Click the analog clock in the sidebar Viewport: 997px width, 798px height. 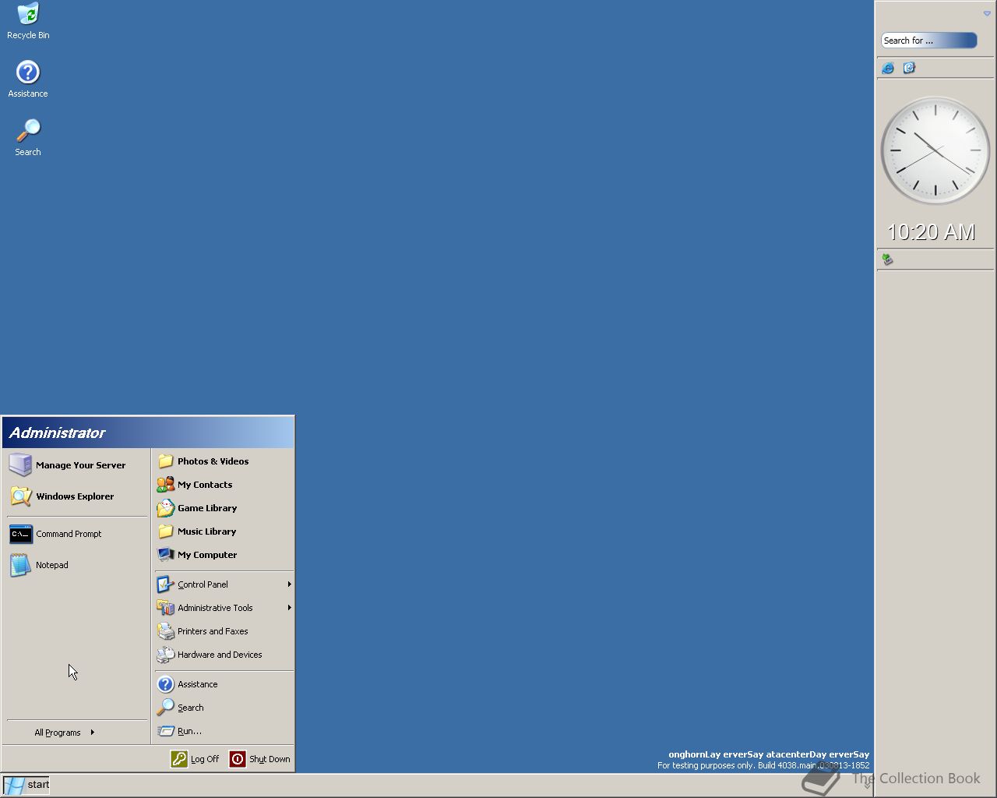[x=935, y=150]
